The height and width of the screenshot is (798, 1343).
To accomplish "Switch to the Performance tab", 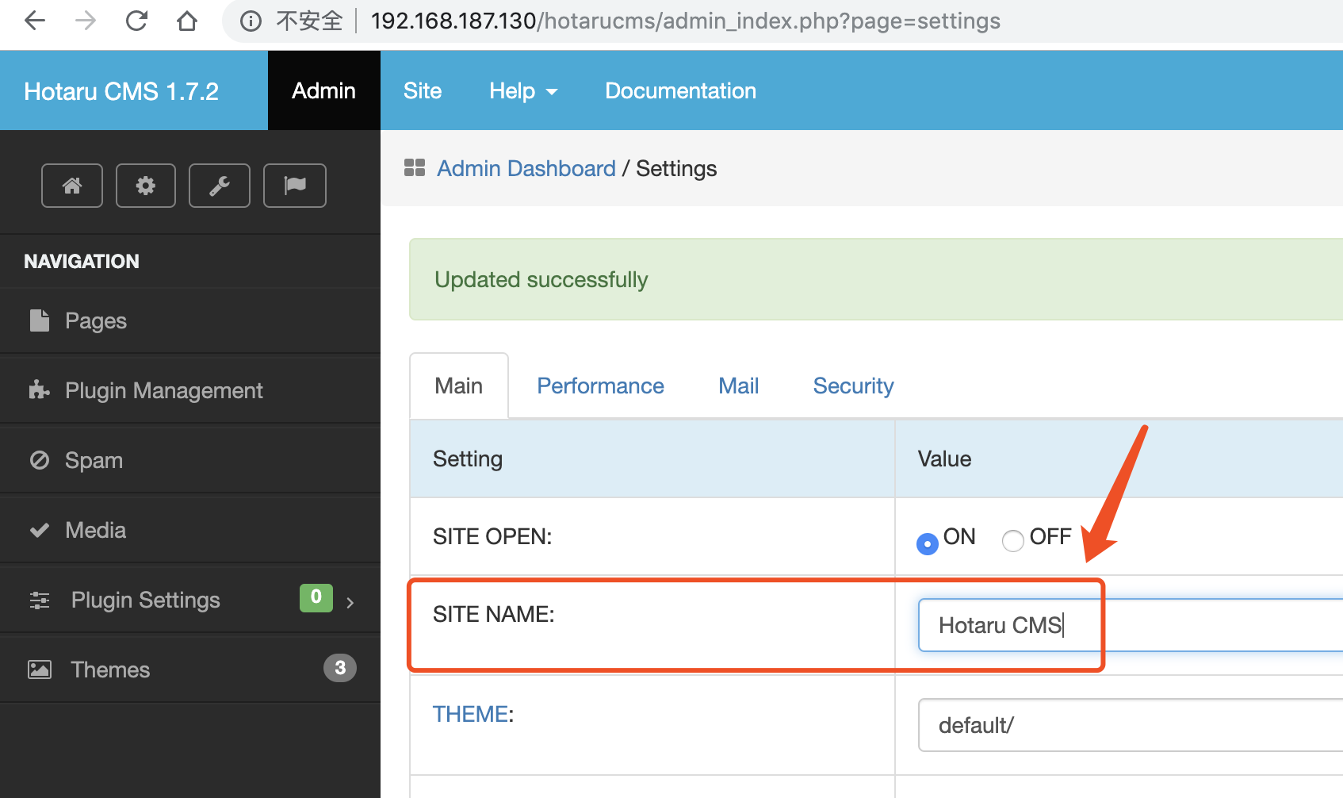I will coord(600,386).
